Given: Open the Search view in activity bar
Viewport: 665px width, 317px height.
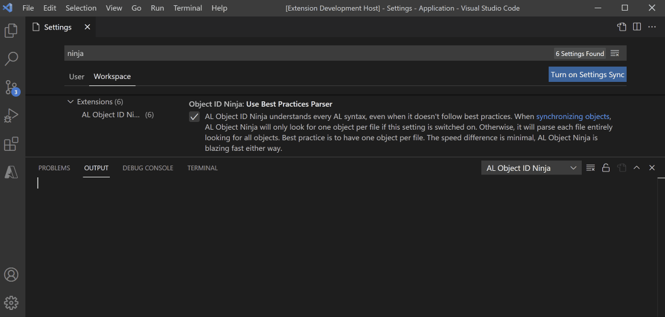Looking at the screenshot, I should pos(11,59).
